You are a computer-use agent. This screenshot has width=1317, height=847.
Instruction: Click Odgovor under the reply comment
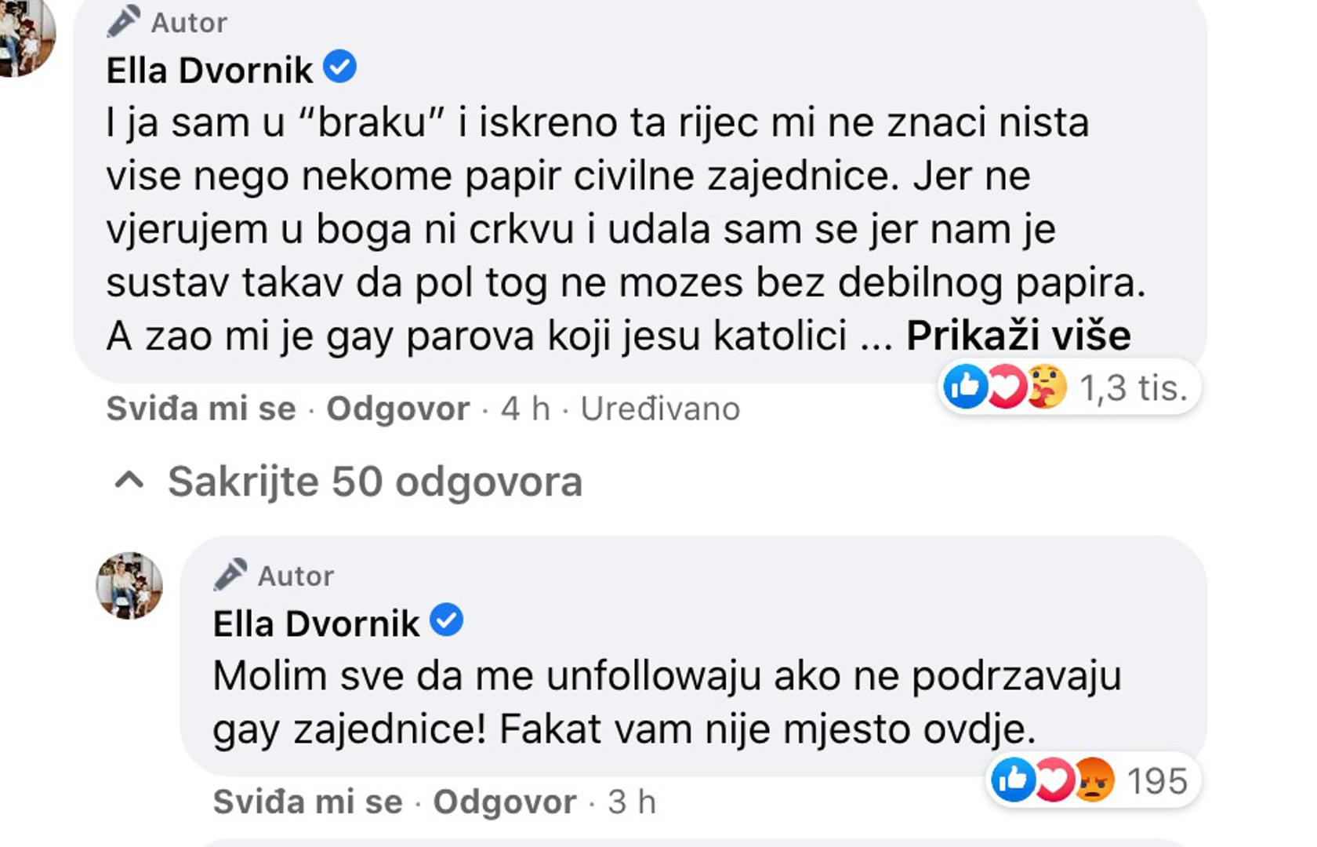click(504, 802)
